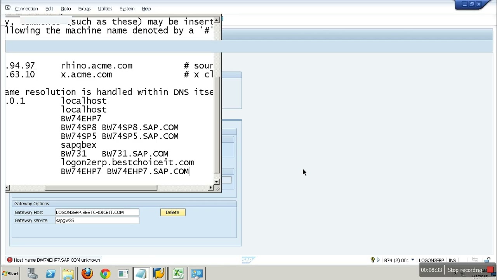
Task: Click the layout icon left of status lock
Action: pyautogui.click(x=475, y=260)
